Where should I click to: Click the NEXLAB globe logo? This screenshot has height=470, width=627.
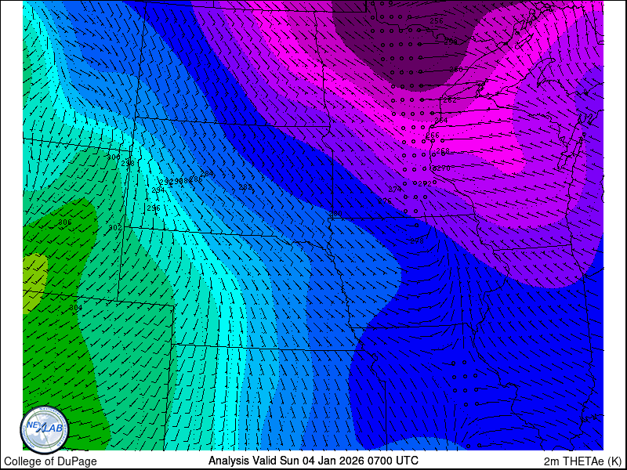pos(45,432)
